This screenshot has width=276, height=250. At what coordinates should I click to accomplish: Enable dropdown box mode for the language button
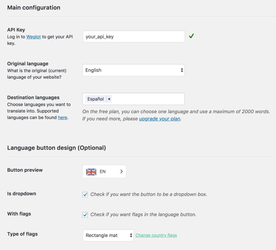[x=85, y=194]
